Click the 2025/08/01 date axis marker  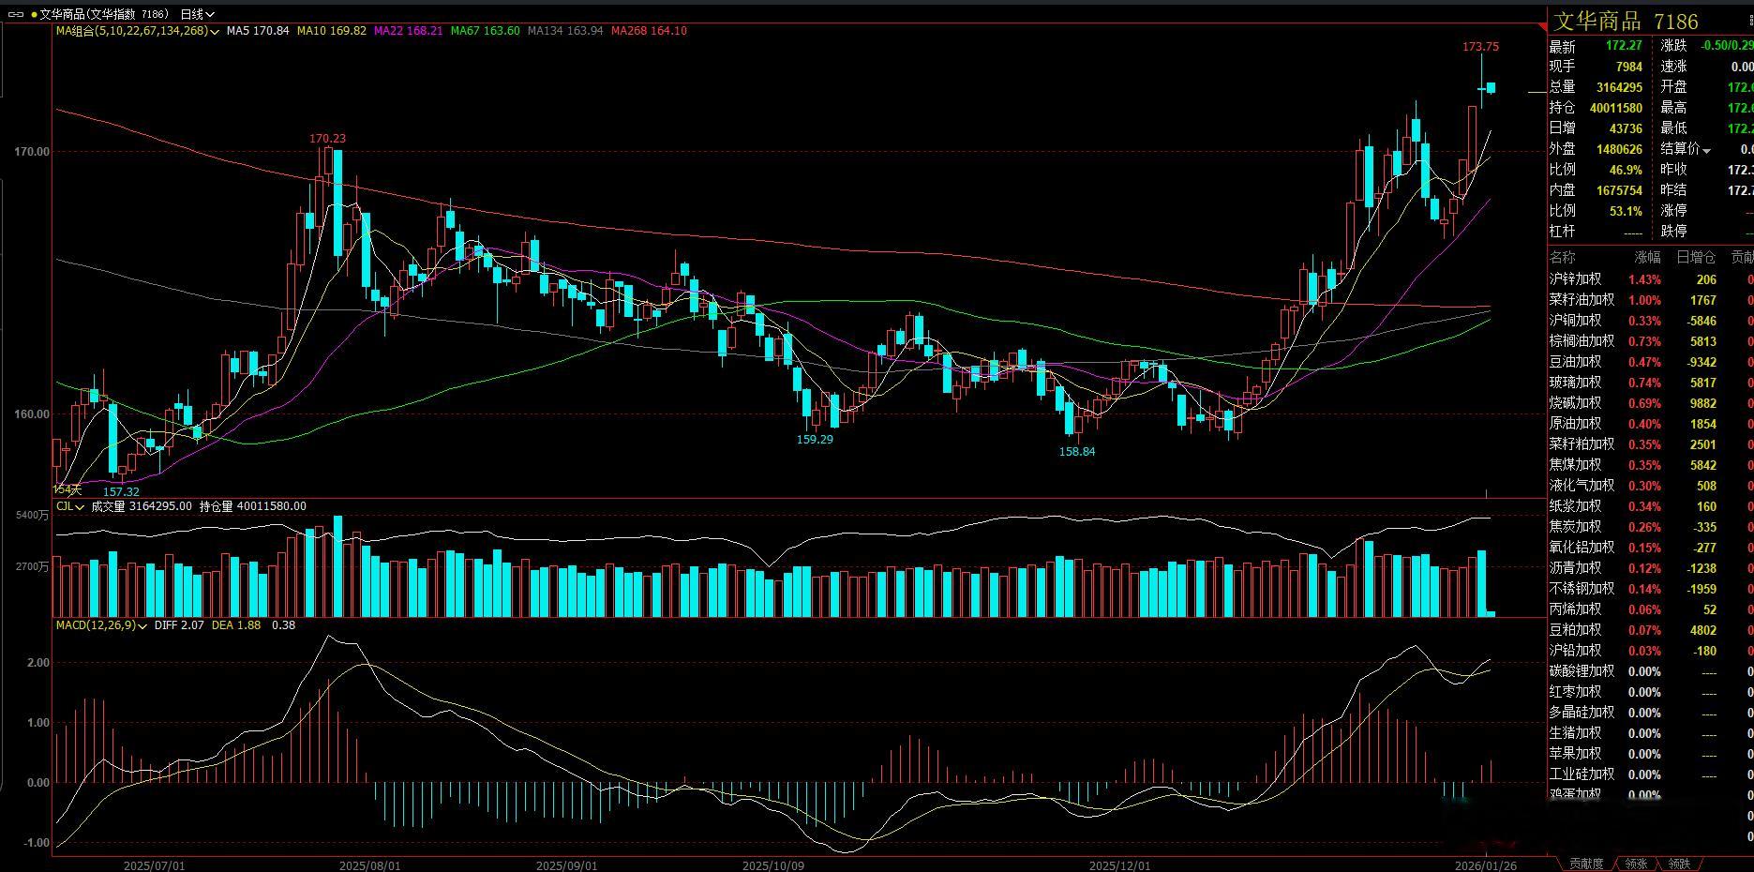point(369,865)
